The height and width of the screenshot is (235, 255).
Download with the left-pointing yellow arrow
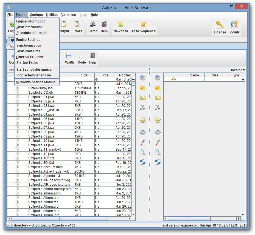point(158,120)
